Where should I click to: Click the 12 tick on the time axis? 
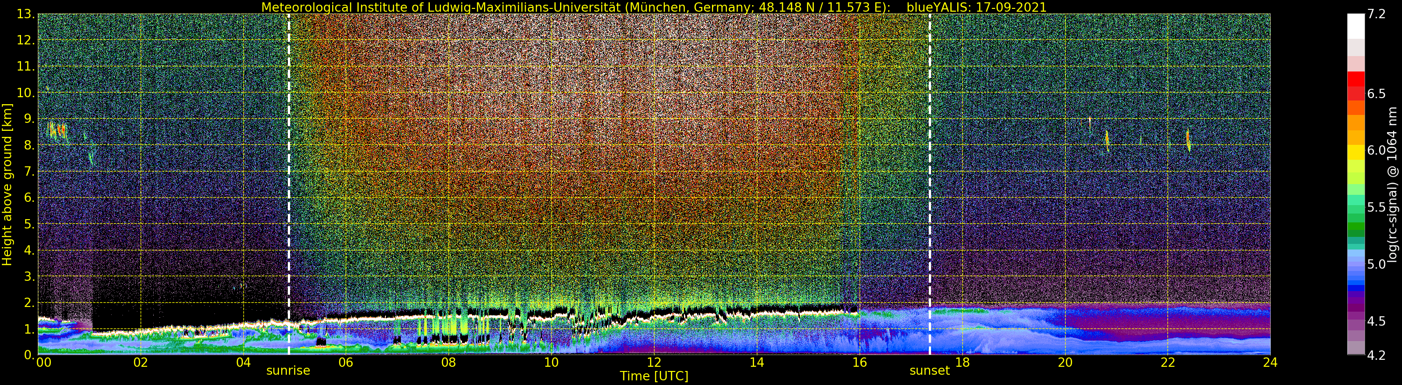(654, 362)
